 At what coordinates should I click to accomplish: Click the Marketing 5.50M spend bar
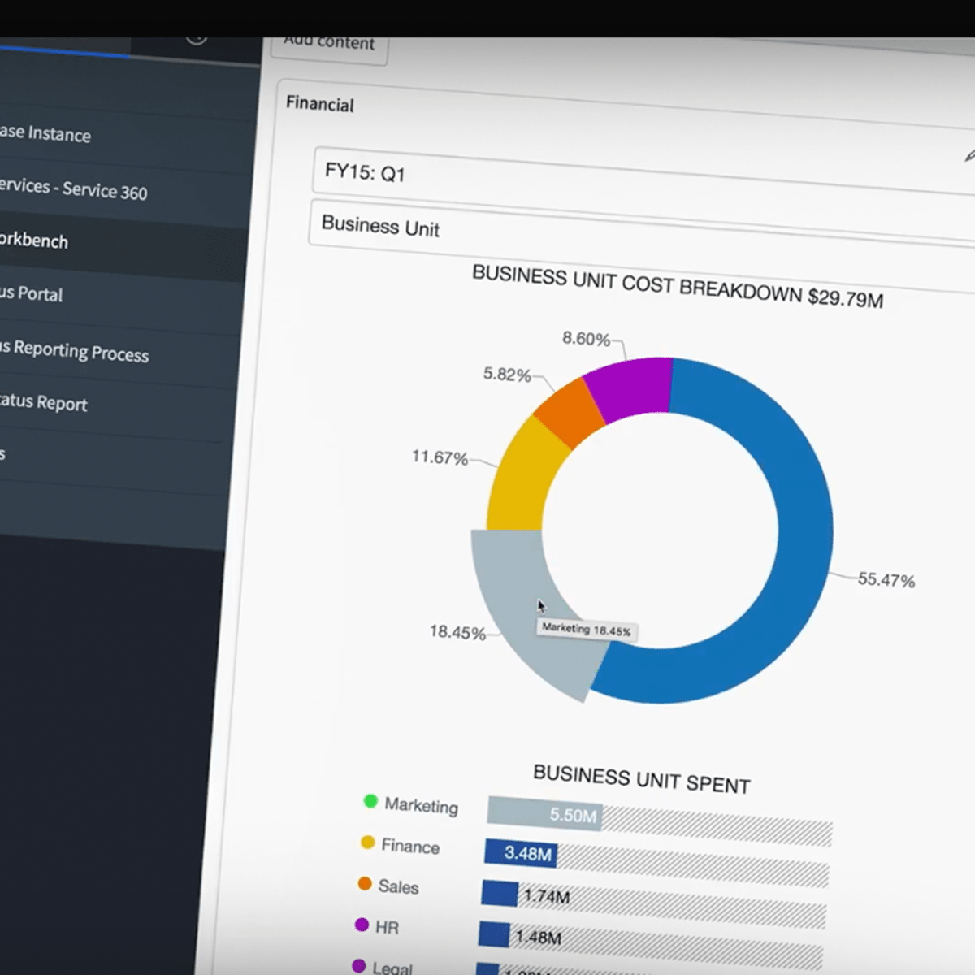pyautogui.click(x=544, y=814)
